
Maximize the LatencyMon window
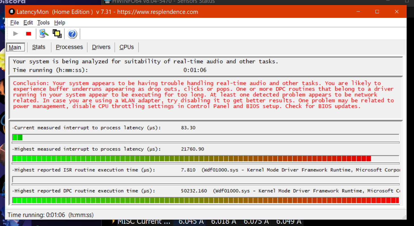(377, 12)
